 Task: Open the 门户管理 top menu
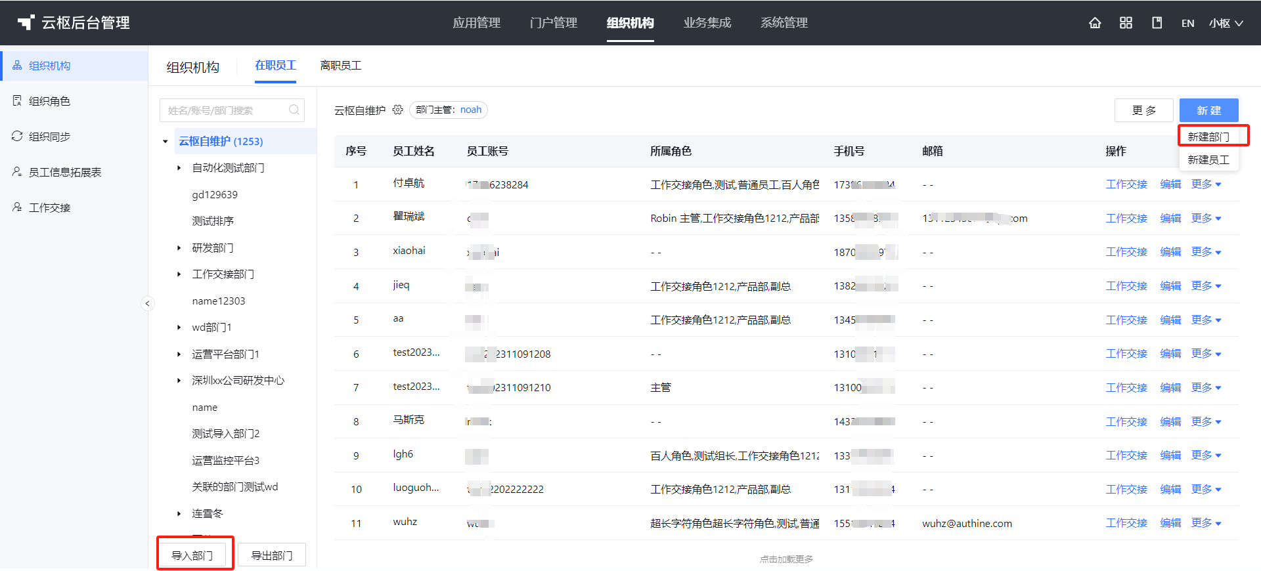[553, 23]
